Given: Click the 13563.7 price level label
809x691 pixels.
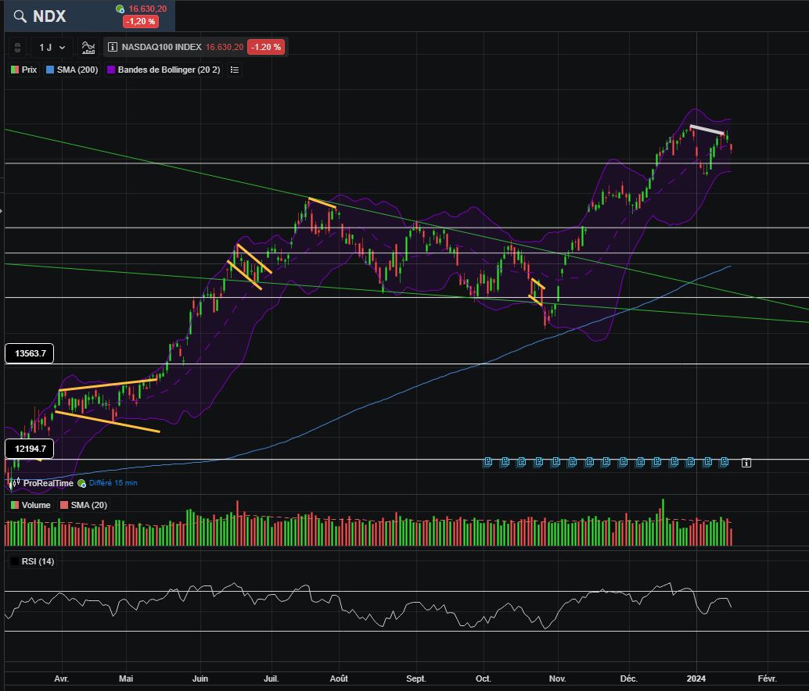Looking at the screenshot, I should coord(30,353).
